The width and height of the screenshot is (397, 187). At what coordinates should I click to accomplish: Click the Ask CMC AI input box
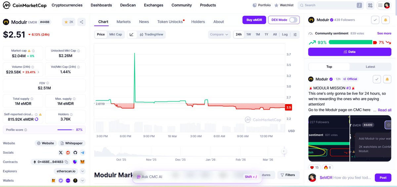[197, 177]
